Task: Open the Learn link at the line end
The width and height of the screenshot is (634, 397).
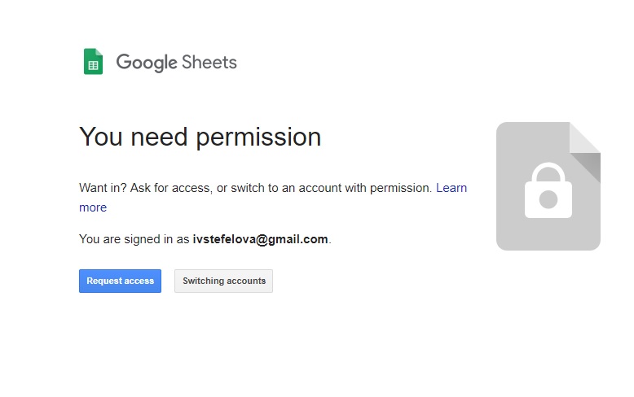Action: point(451,188)
